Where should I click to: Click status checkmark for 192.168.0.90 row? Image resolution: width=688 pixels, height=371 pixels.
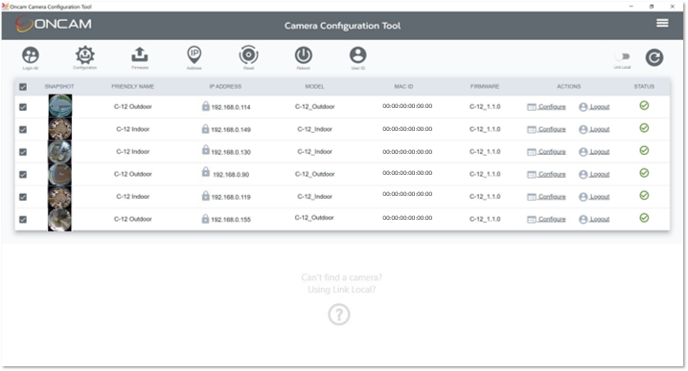[x=644, y=173]
